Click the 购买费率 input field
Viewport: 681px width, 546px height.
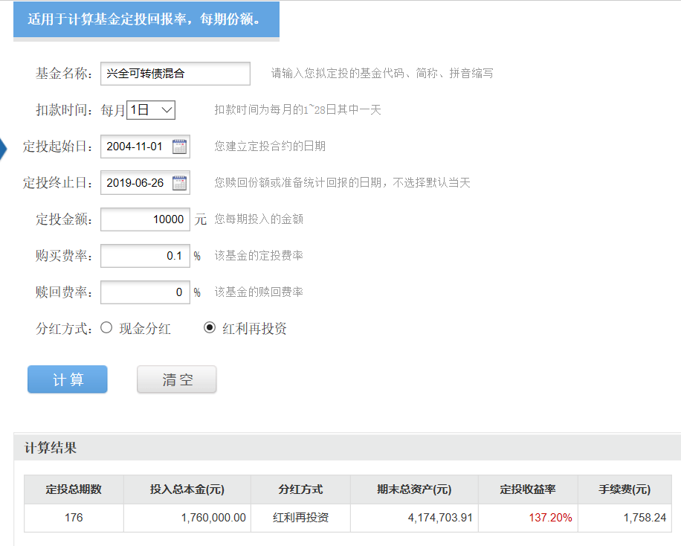coord(145,256)
